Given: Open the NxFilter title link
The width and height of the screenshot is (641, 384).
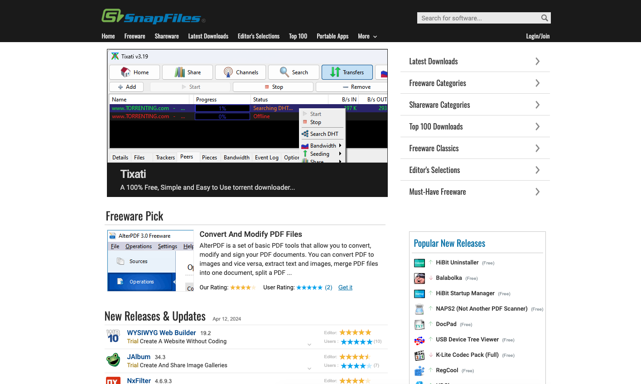Looking at the screenshot, I should coord(139,381).
